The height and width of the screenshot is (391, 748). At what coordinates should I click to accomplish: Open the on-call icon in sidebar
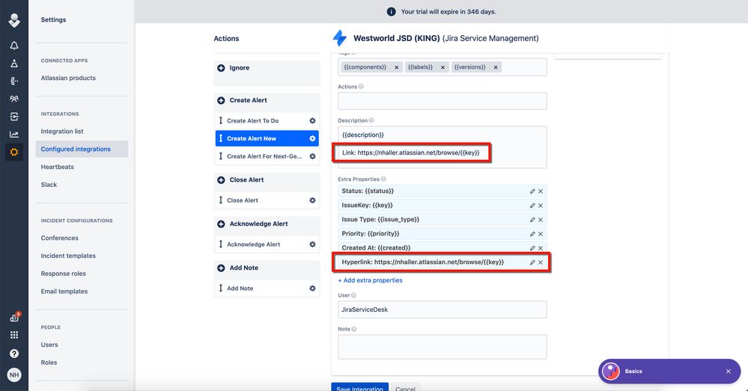14,81
